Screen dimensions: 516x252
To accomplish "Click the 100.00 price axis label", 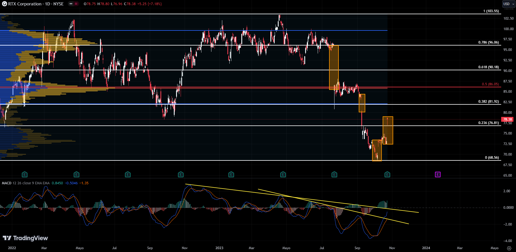I will point(508,29).
